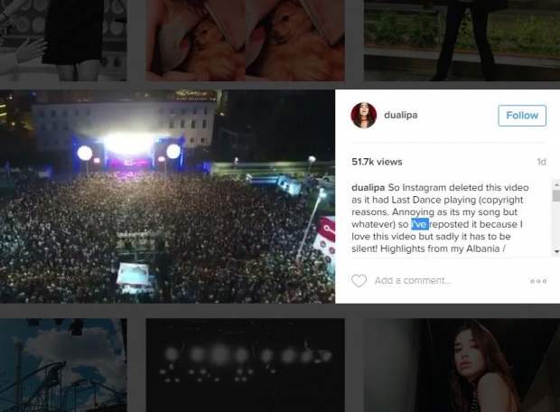The image size is (560, 412).
Task: Open the roller coaster sky thumbnail
Action: point(63,365)
